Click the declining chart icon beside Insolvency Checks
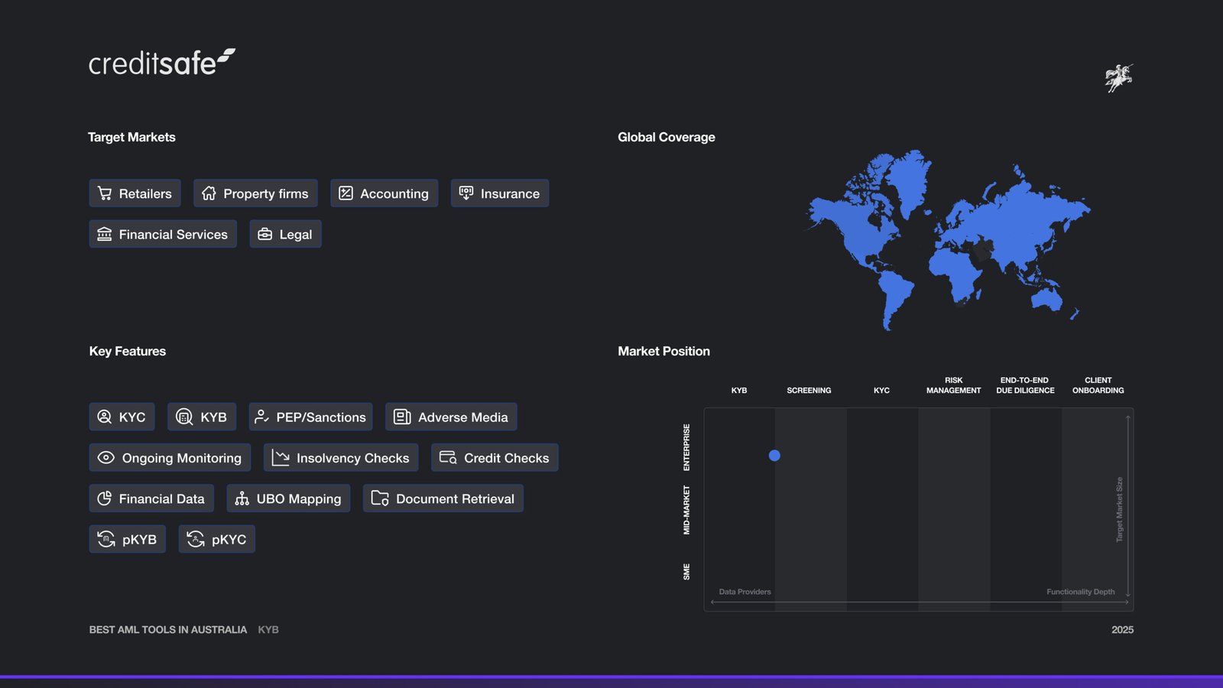 (x=281, y=457)
